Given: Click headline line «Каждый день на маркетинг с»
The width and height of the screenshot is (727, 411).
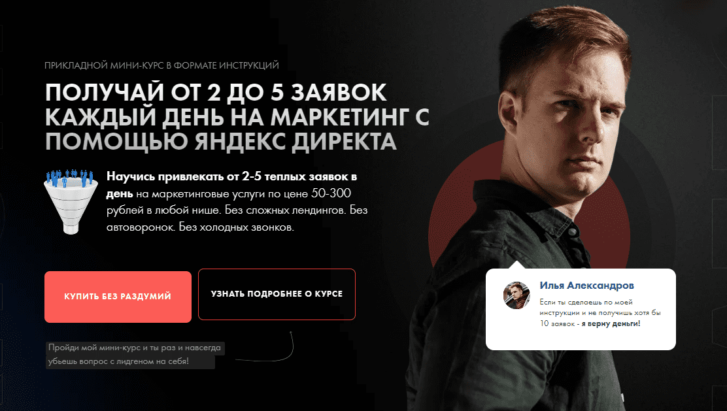Looking at the screenshot, I should 237,117.
